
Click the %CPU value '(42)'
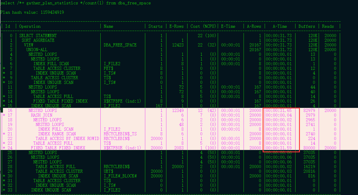[x=212, y=111]
